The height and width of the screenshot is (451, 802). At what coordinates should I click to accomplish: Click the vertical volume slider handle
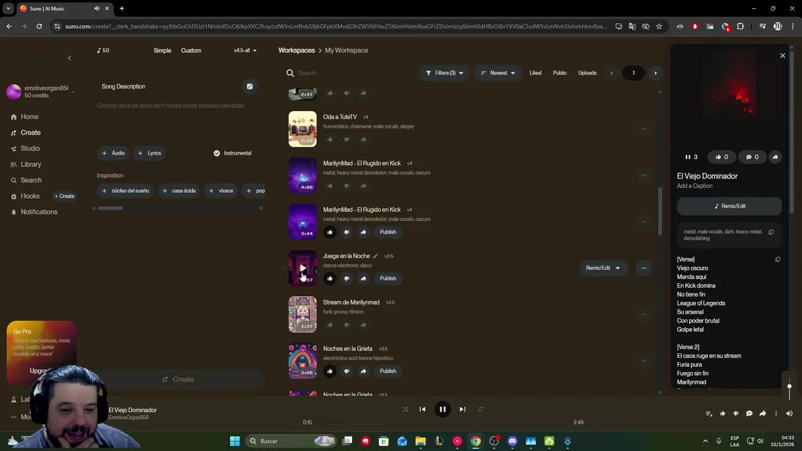click(789, 386)
